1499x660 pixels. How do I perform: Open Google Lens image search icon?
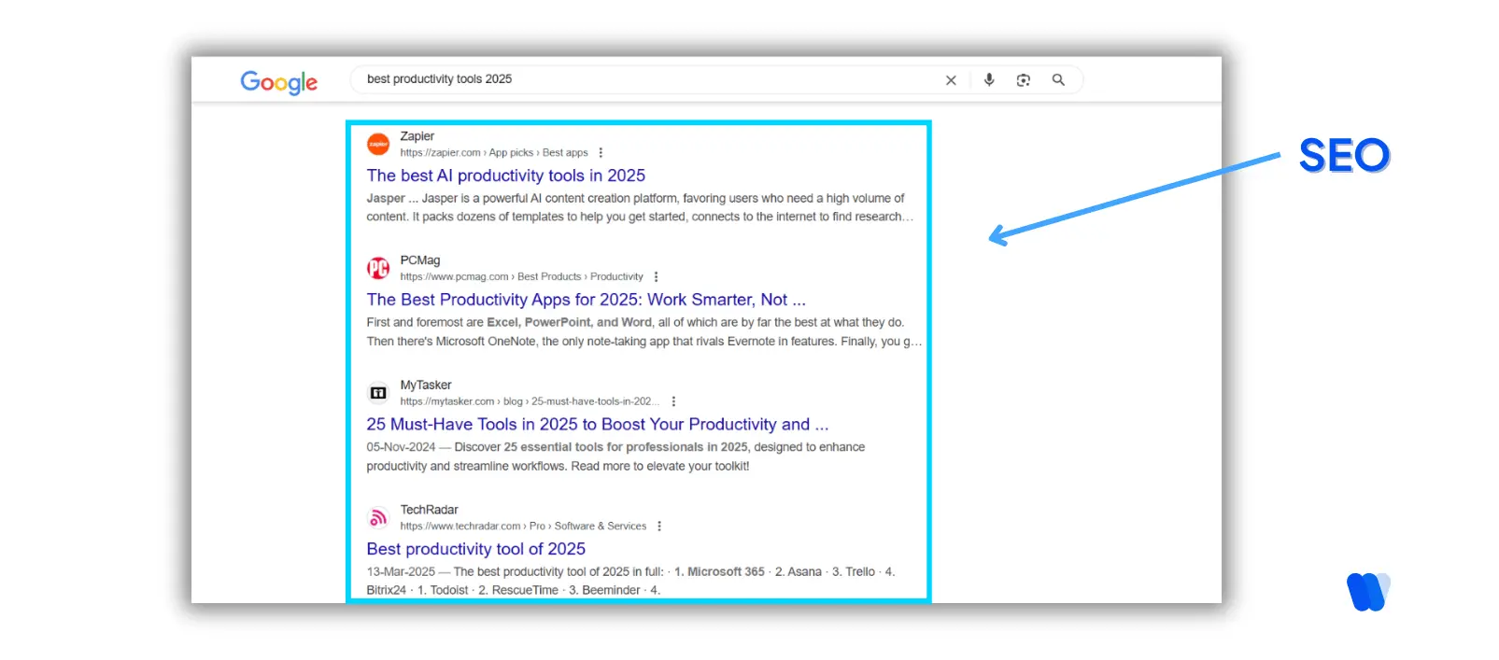(1024, 80)
